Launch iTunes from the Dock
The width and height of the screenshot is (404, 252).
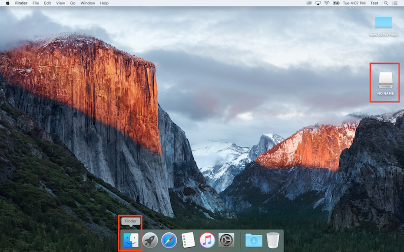tap(206, 241)
